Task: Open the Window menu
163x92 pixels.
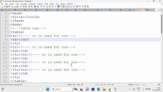Action: (x=70, y=4)
